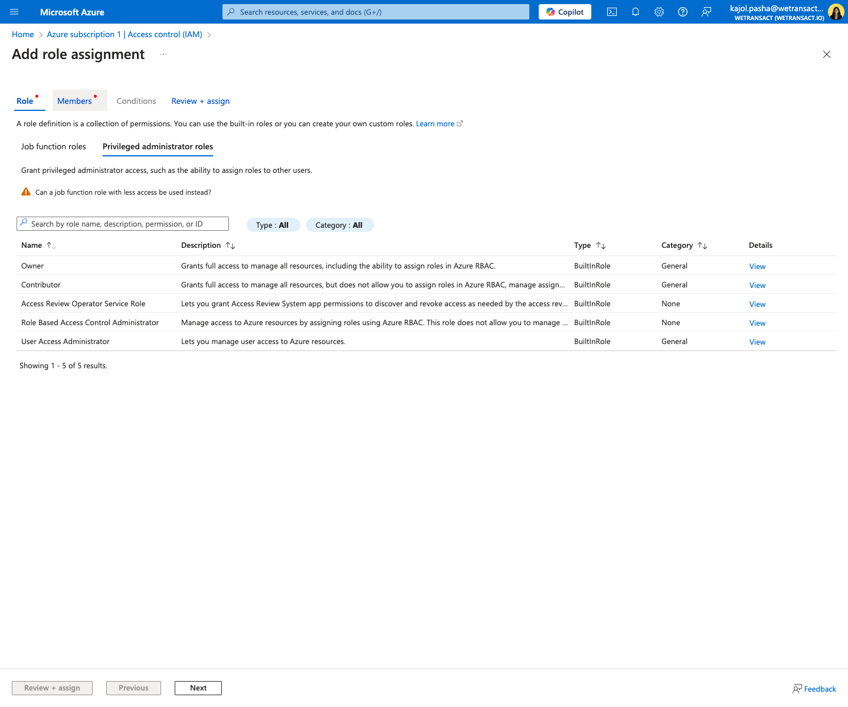
Task: Open the Review + assign tab
Action: [201, 101]
